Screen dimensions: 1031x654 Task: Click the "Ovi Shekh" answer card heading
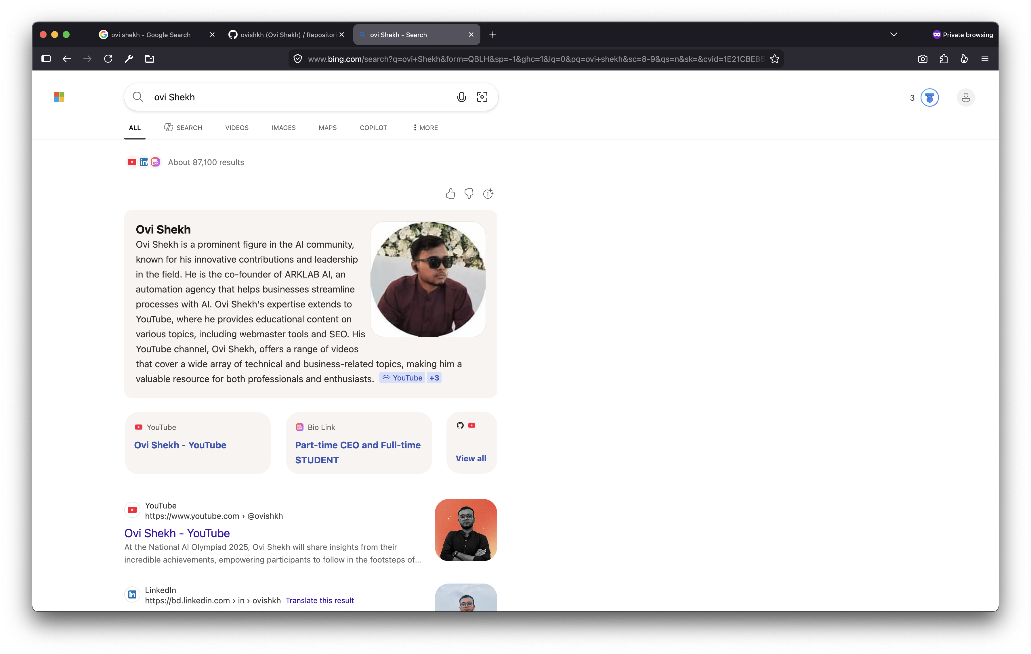tap(163, 230)
